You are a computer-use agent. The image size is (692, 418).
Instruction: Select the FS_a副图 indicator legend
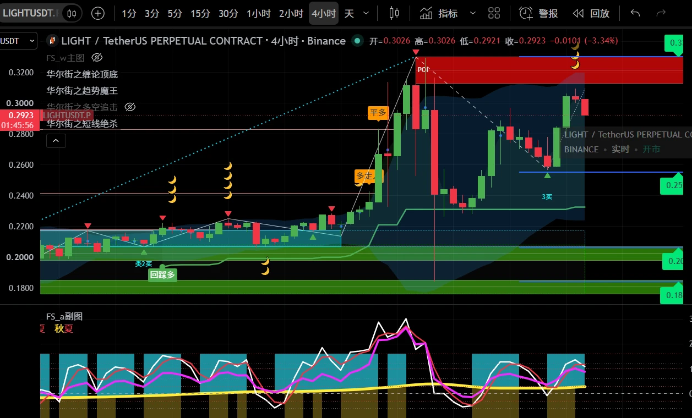(x=64, y=316)
